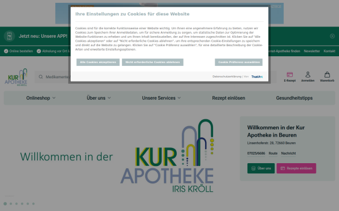Open 'Cookie Präferenz auswählen' settings
The image size is (339, 211).
(238, 62)
